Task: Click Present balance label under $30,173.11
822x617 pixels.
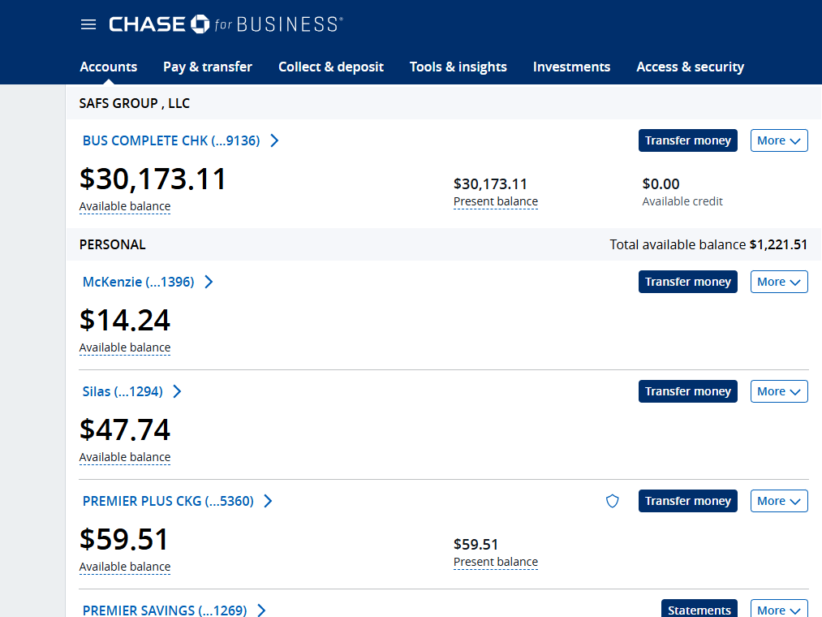Action: click(x=496, y=201)
